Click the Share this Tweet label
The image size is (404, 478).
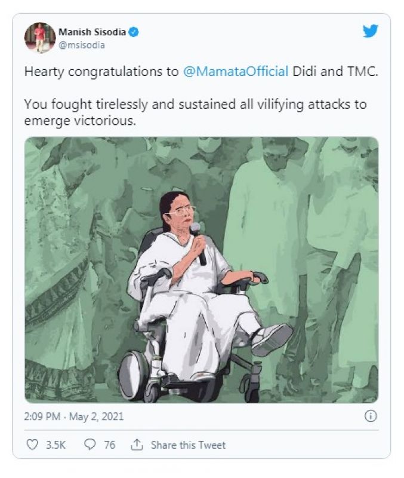coord(188,445)
